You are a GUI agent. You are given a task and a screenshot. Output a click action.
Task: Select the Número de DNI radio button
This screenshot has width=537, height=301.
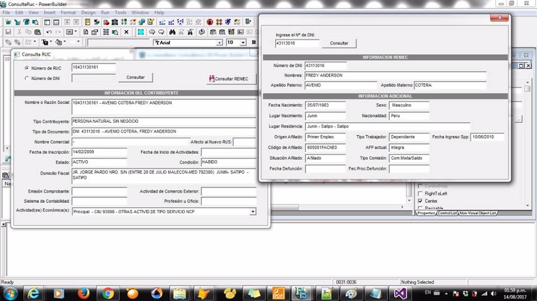pyautogui.click(x=27, y=78)
